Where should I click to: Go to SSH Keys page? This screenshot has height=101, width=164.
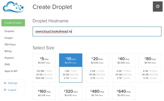point(10,44)
